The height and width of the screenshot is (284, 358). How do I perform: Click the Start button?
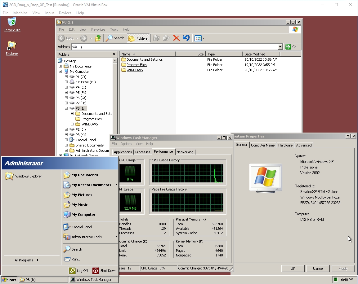coord(9,280)
